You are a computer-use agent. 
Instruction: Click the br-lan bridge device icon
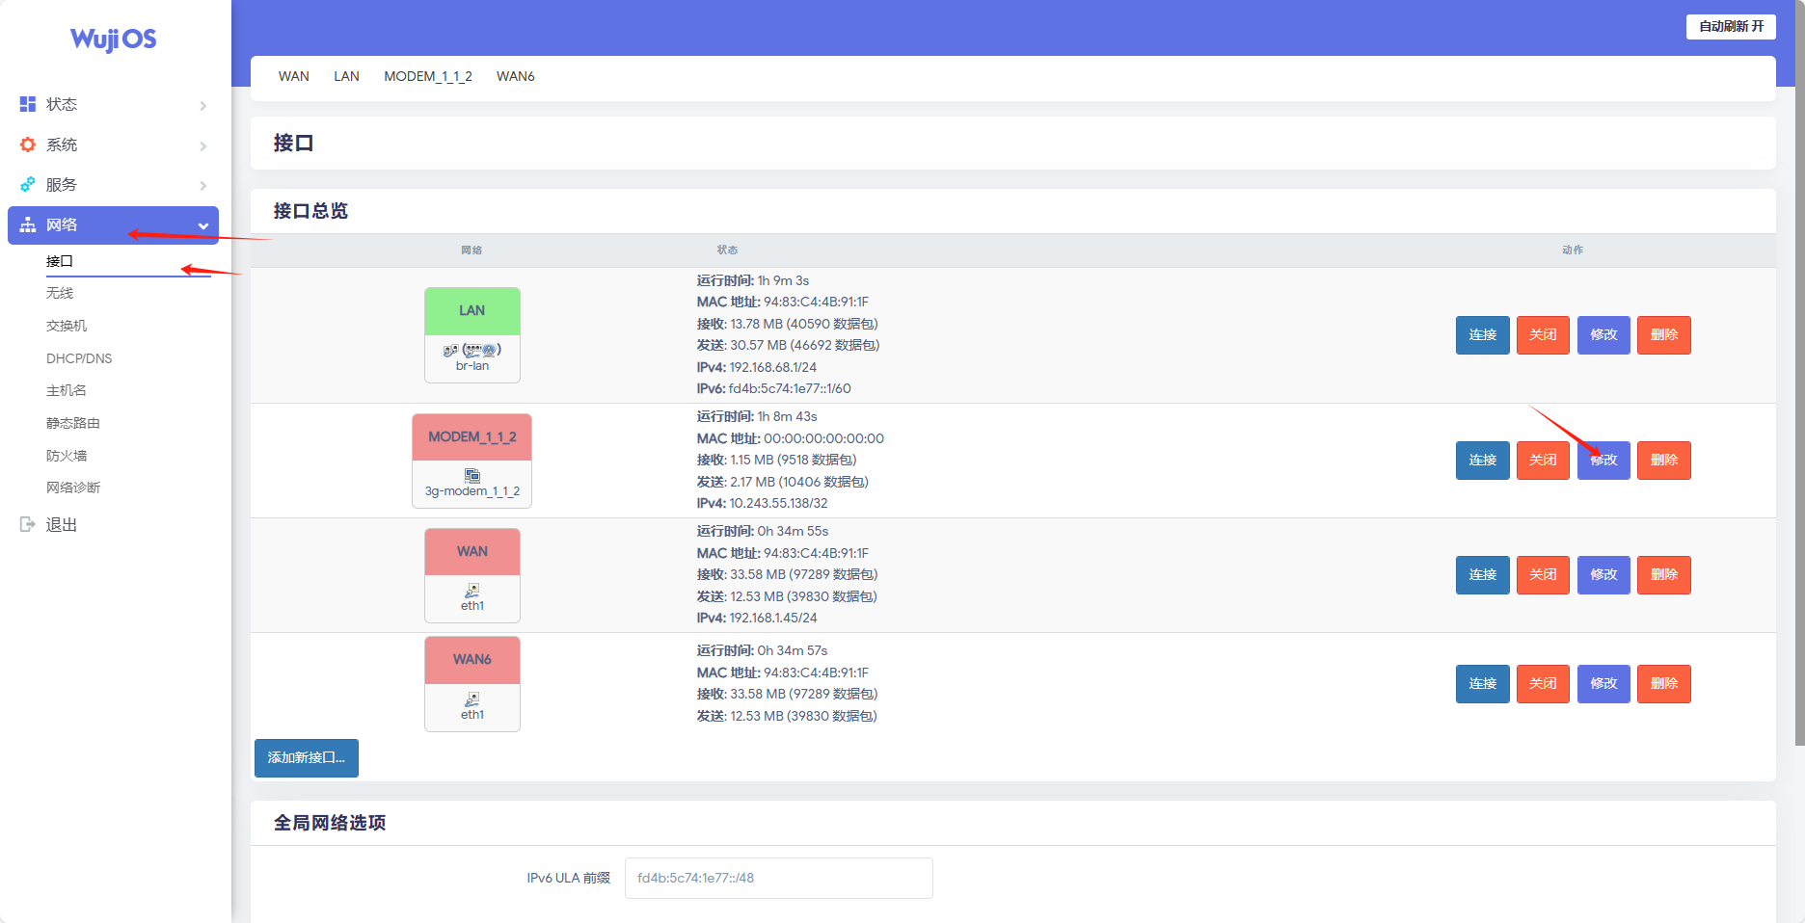pos(471,350)
